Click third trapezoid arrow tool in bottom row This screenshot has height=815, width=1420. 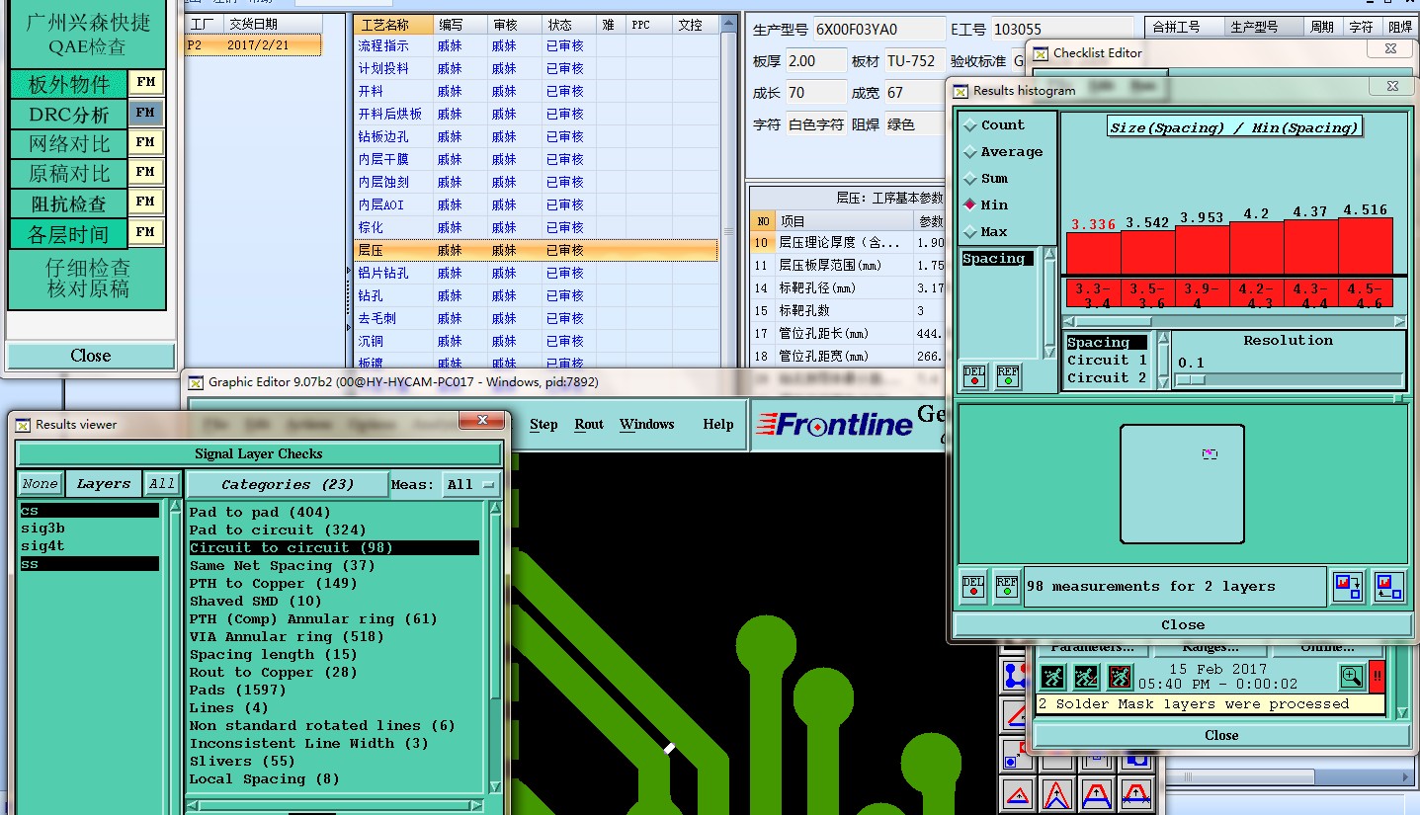point(1098,794)
